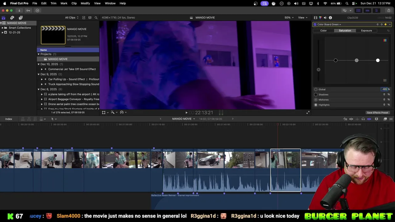Image resolution: width=395 pixels, height=222 pixels.
Task: Select the Highlights saturation puck row
Action: tap(352, 105)
